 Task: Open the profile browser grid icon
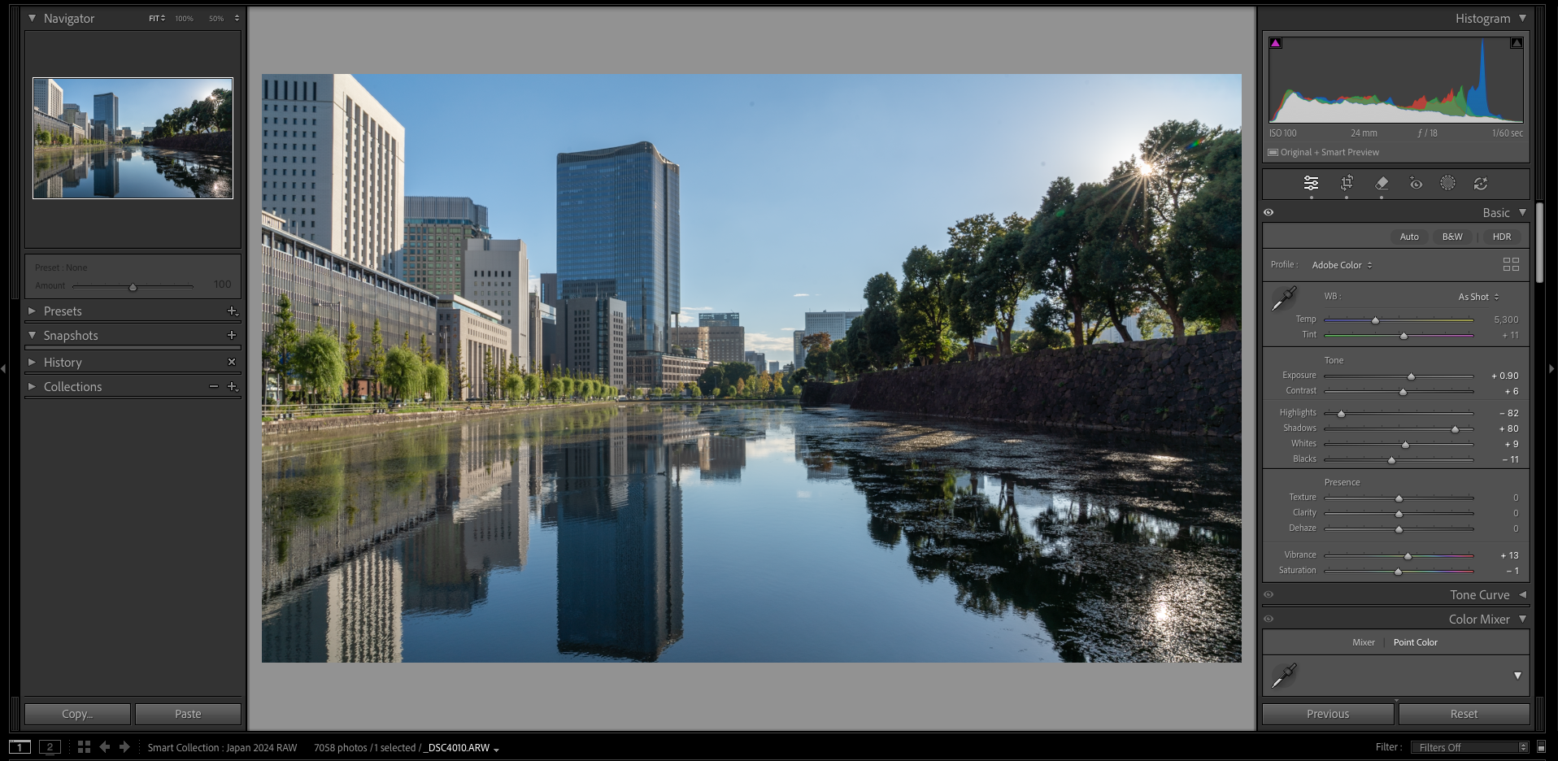point(1511,264)
